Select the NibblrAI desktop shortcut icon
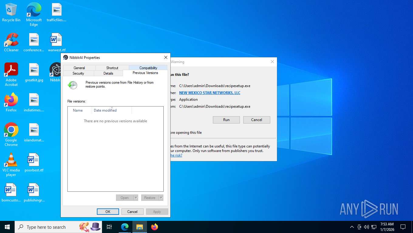Image resolution: width=413 pixels, height=233 pixels. tap(56, 73)
